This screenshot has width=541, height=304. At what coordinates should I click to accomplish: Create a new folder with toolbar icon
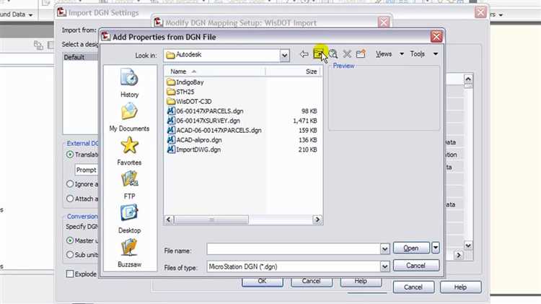[361, 54]
